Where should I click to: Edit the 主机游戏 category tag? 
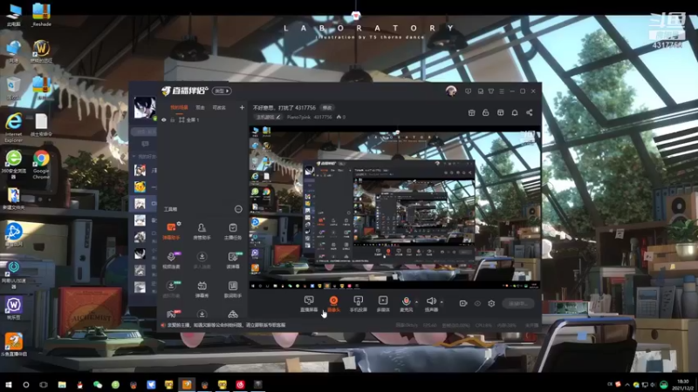(x=269, y=117)
